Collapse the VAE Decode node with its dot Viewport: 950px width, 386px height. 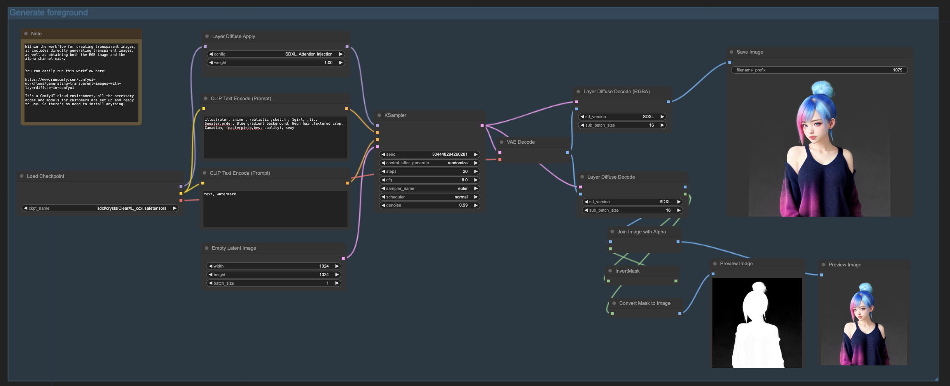[501, 142]
